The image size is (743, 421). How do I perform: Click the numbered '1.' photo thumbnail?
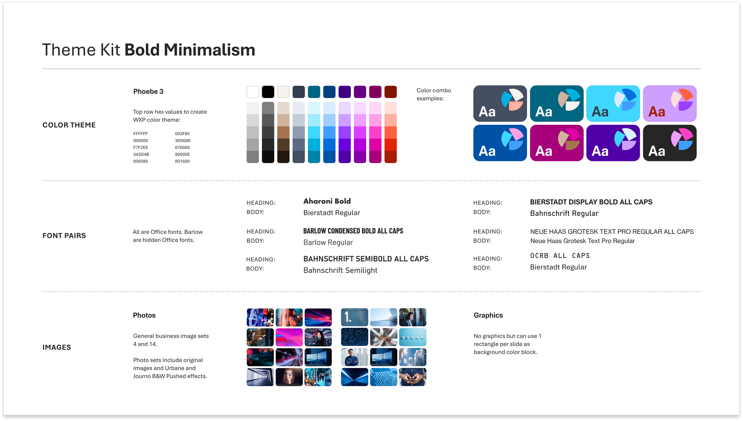(x=354, y=317)
